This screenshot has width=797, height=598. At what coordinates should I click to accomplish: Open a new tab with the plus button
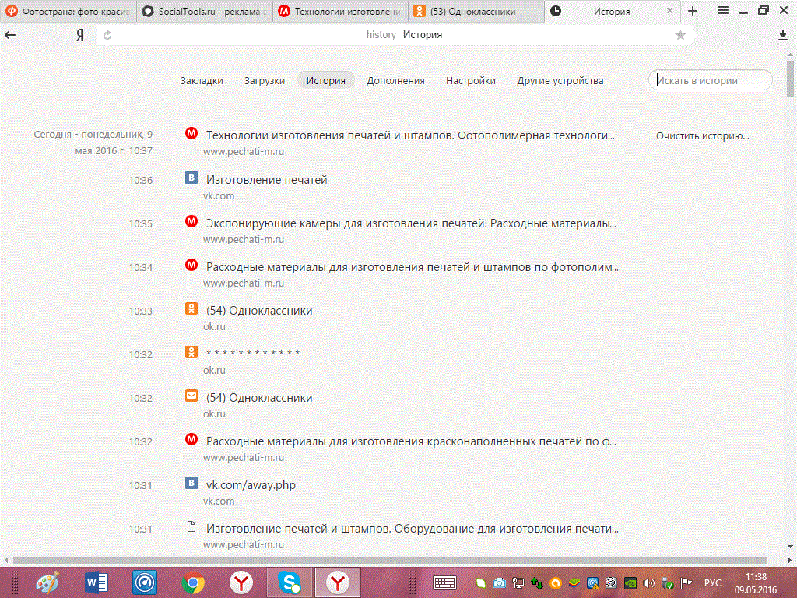tap(693, 11)
